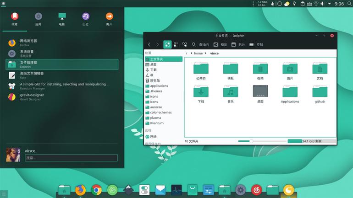Switch Dolphin to icons view mode

167,44
